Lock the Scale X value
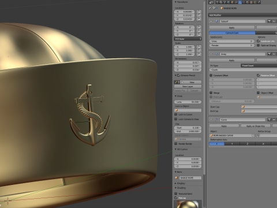Screen dimensions: 277x208 tap(199, 47)
